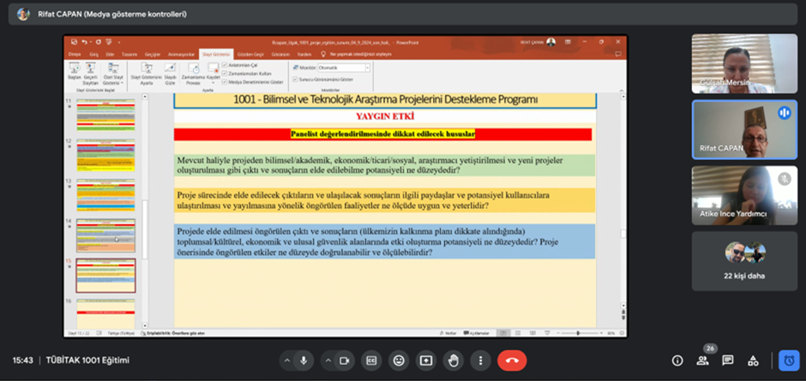The height and width of the screenshot is (381, 806).
Task: Mute the microphone in the call bar
Action: click(x=304, y=360)
